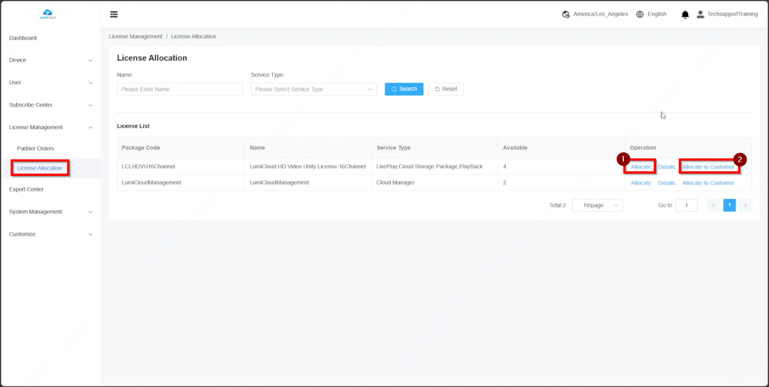
Task: Click the America/Los_Angeles timezone icon
Action: tap(566, 15)
